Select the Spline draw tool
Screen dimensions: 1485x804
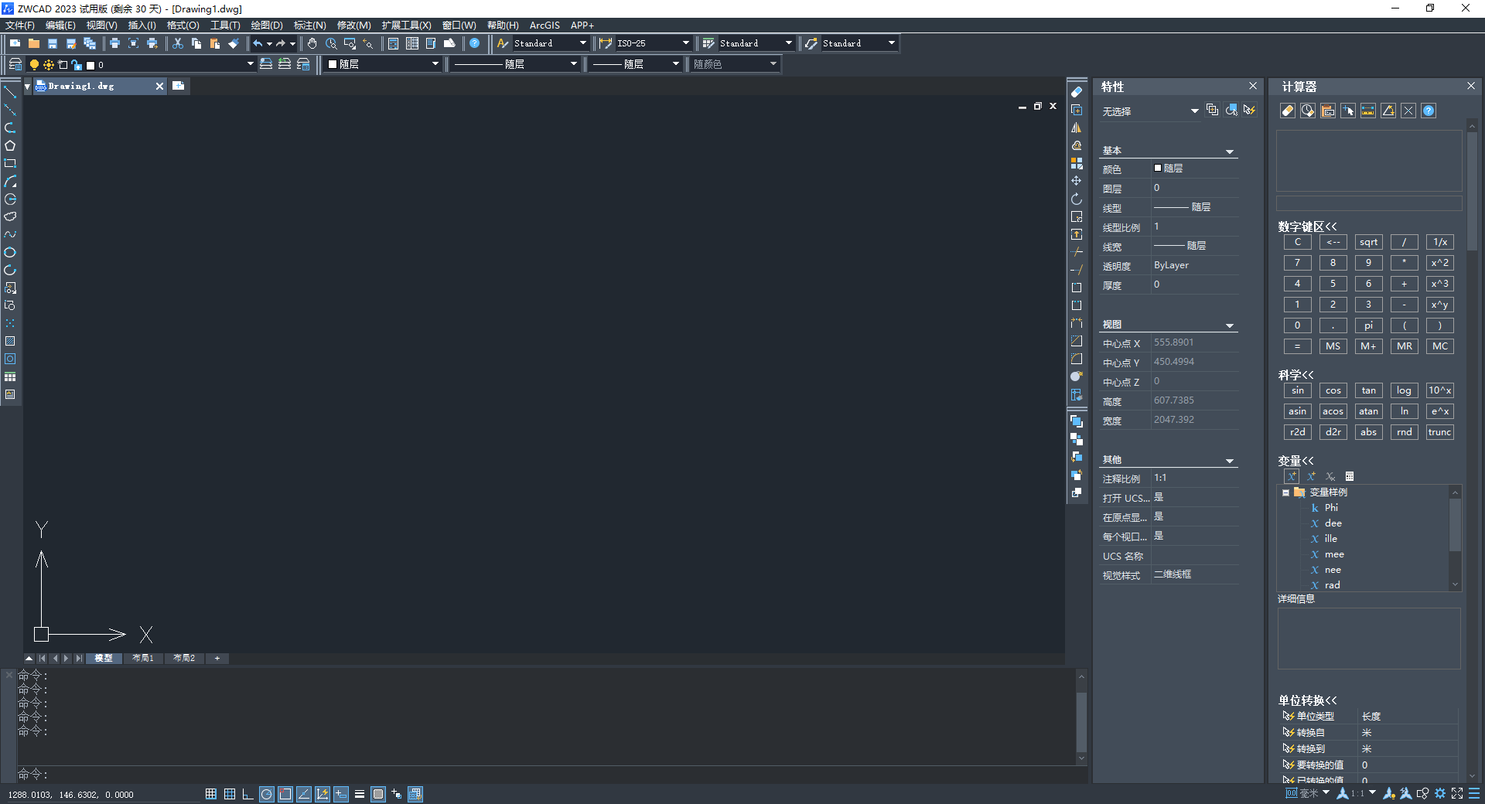point(10,234)
